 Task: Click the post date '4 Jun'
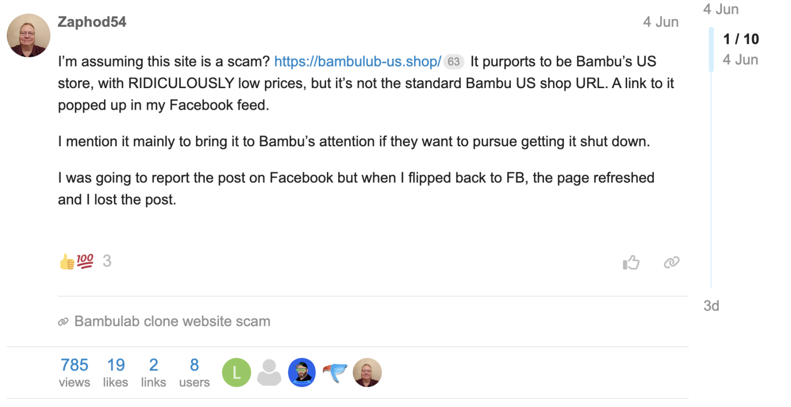pyautogui.click(x=661, y=22)
